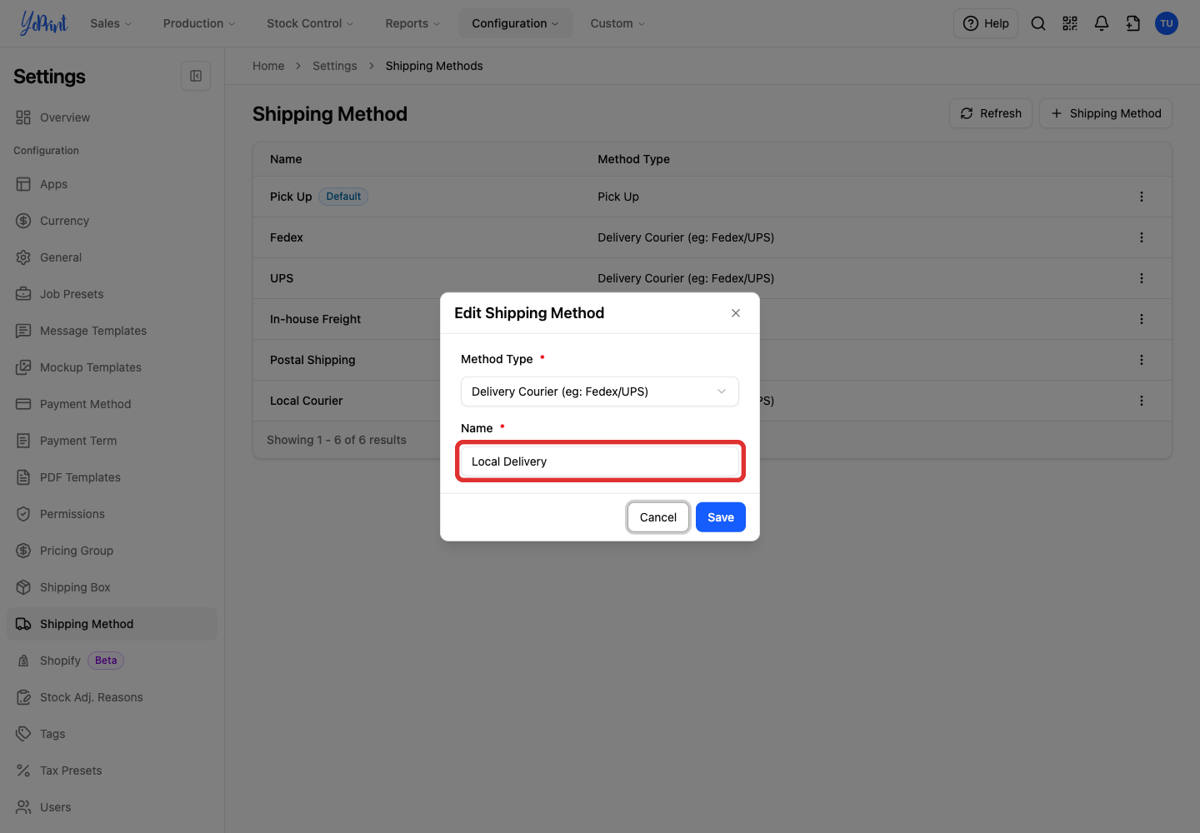The image size is (1200, 833).
Task: Open Permissions settings page
Action: pos(112,514)
